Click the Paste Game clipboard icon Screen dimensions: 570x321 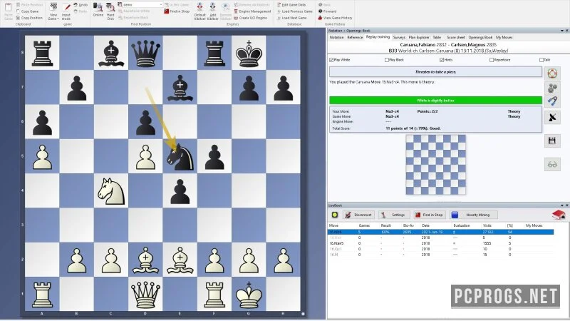point(8,11)
